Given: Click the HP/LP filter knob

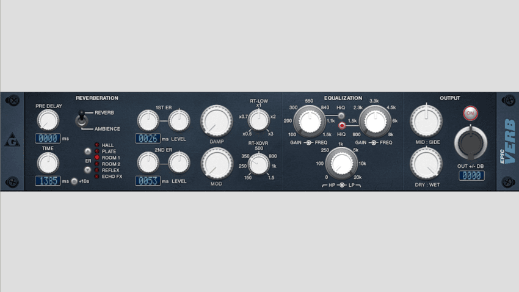Looking at the screenshot, I should 341,164.
